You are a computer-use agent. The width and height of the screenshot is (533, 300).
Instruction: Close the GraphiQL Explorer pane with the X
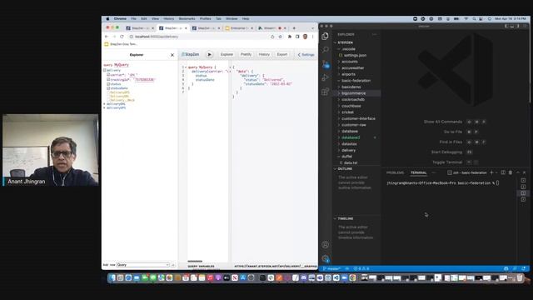pos(172,55)
